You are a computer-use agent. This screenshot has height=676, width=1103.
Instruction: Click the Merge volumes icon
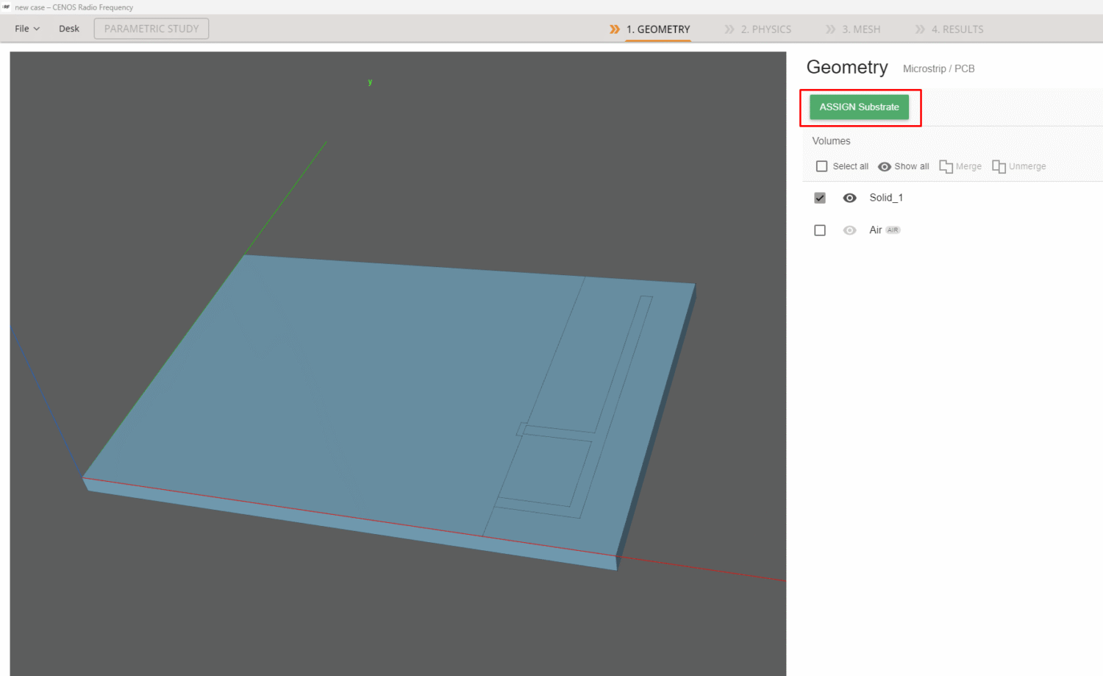(x=948, y=166)
